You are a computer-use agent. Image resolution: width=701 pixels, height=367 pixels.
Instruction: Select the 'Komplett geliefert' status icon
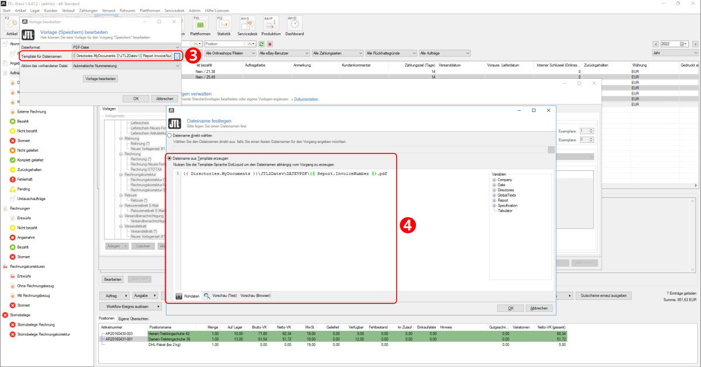click(12, 160)
